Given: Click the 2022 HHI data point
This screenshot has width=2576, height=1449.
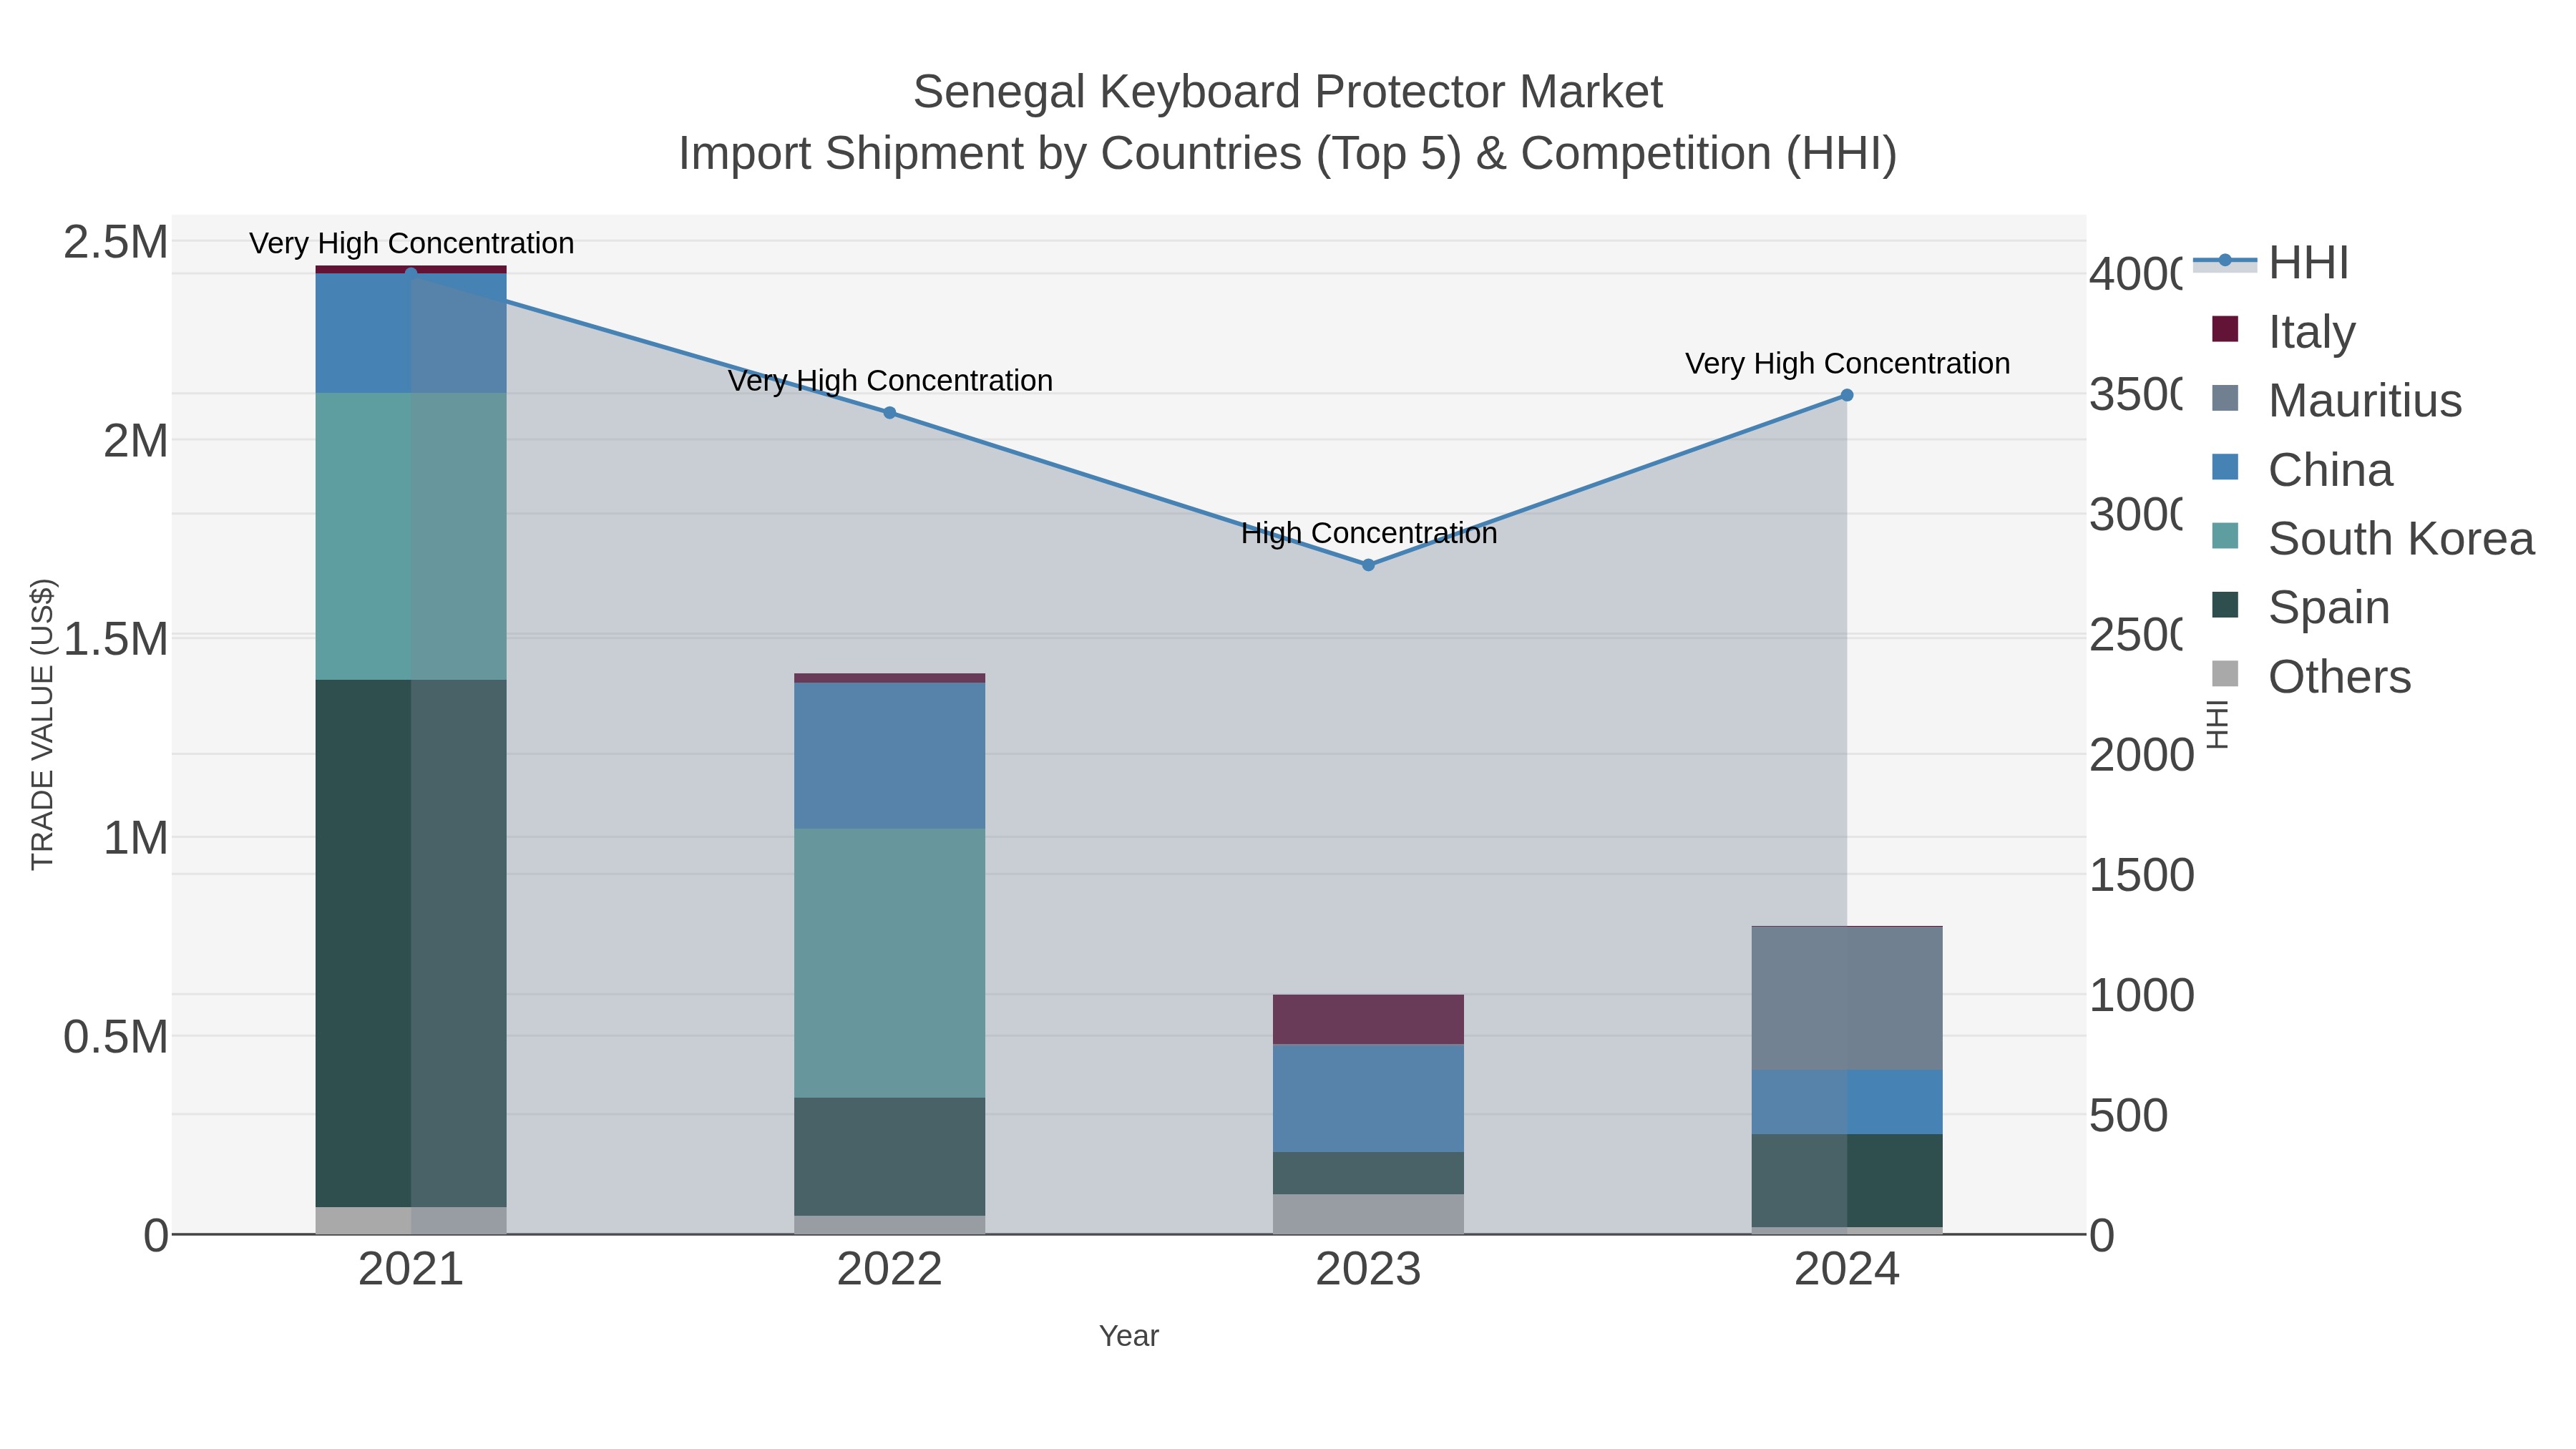Looking at the screenshot, I should pyautogui.click(x=889, y=412).
